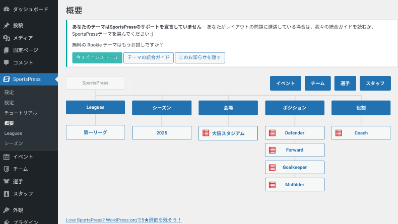Click list icon beside Goalkeeper

click(x=273, y=168)
